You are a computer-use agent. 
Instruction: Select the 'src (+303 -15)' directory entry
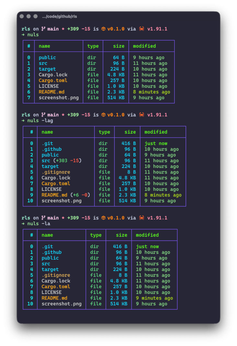click(61, 161)
